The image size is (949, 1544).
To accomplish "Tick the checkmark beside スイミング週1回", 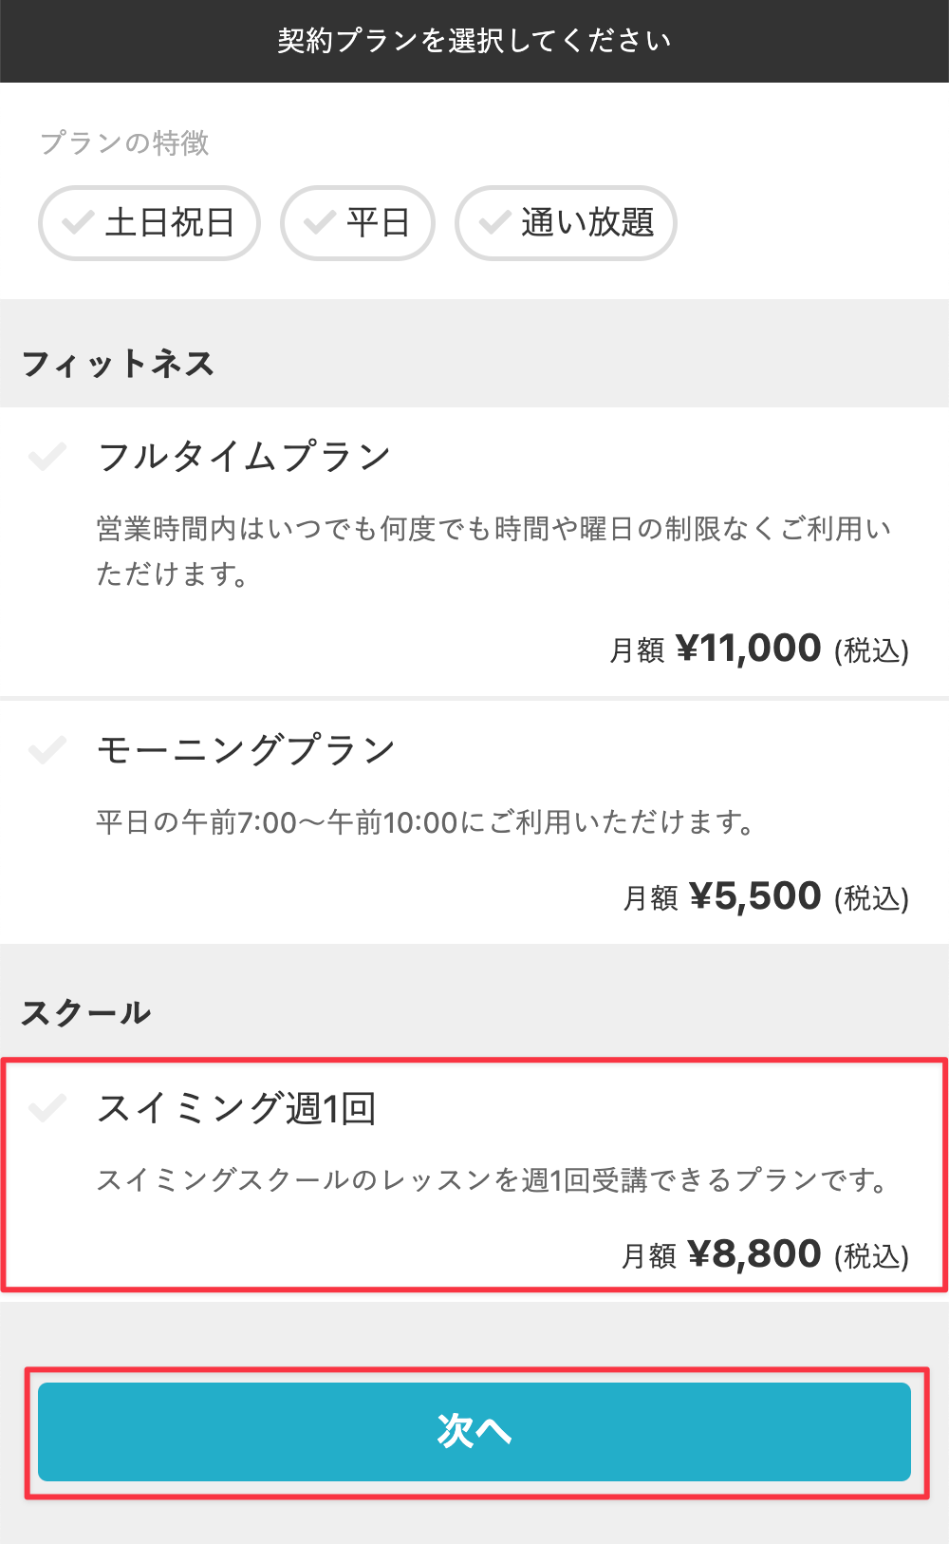I will (47, 1107).
